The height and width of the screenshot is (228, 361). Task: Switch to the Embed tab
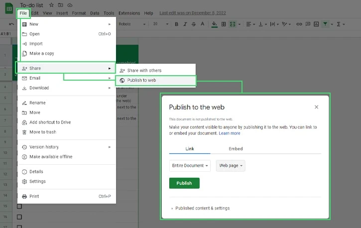(236, 149)
